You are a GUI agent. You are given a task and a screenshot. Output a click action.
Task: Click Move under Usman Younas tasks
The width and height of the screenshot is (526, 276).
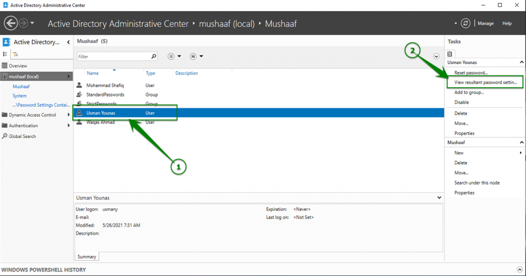point(461,124)
